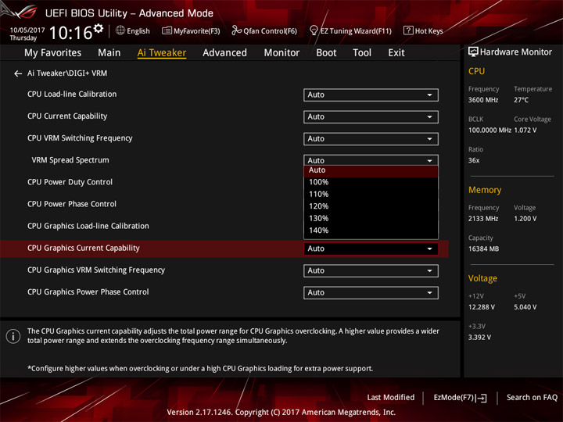The height and width of the screenshot is (422, 563).
Task: Switch to the My Favorites tab
Action: pyautogui.click(x=53, y=53)
